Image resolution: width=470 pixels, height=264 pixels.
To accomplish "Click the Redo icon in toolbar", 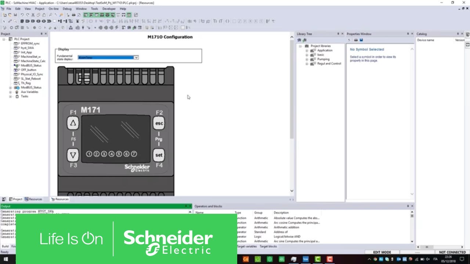I will pos(27,15).
